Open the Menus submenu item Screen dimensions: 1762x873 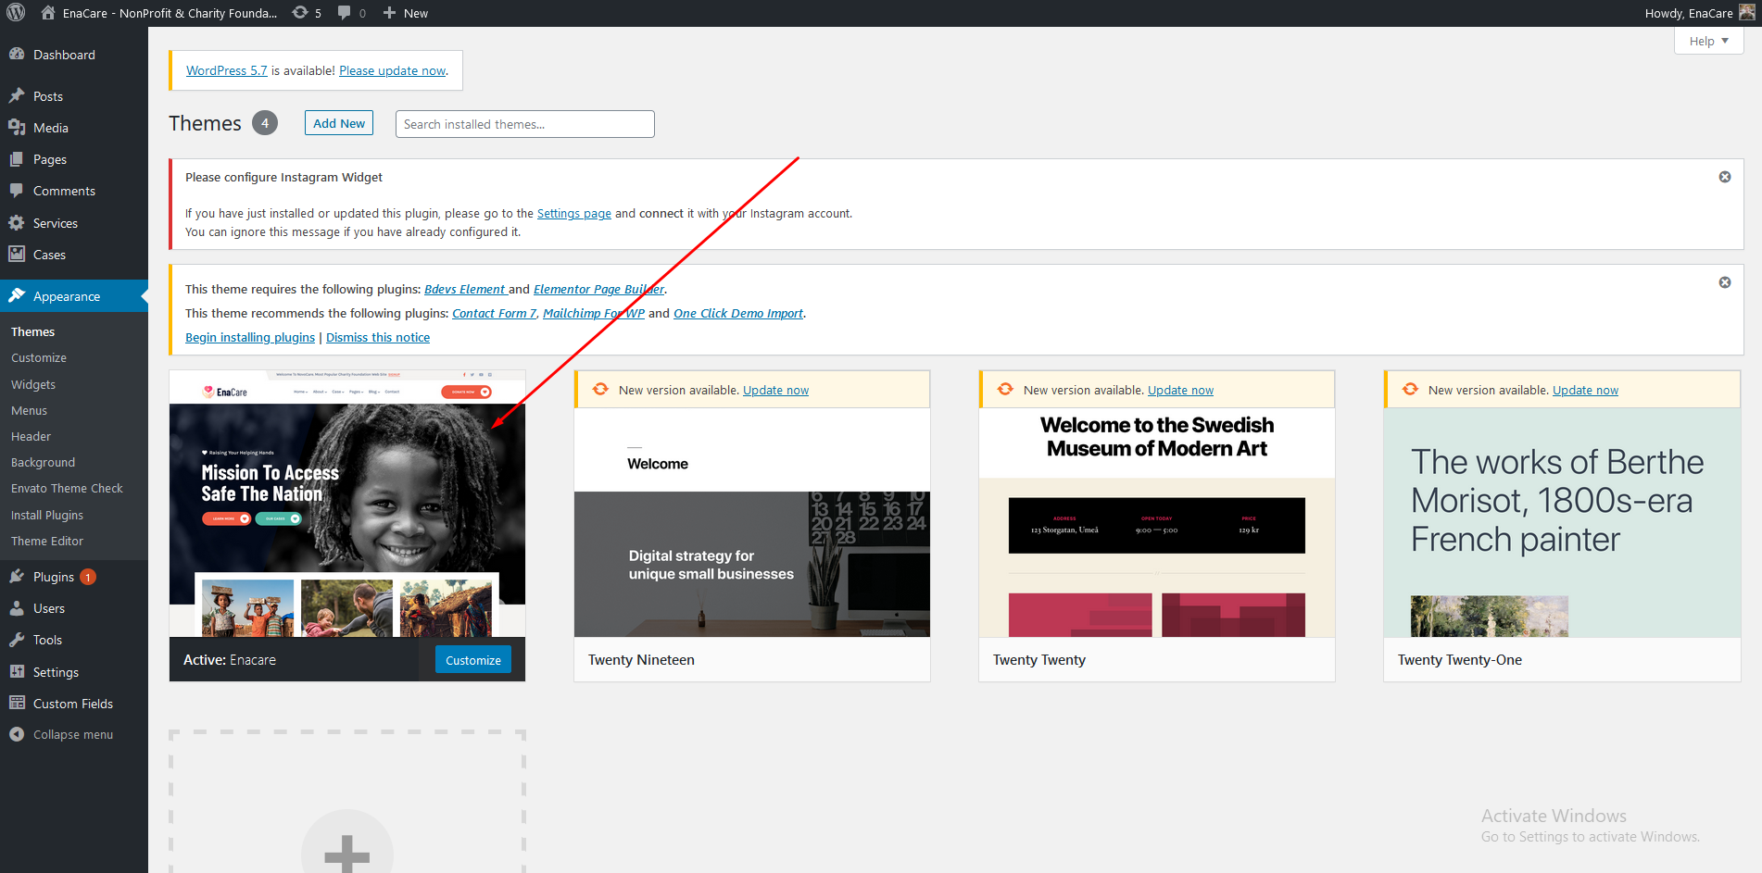tap(29, 410)
